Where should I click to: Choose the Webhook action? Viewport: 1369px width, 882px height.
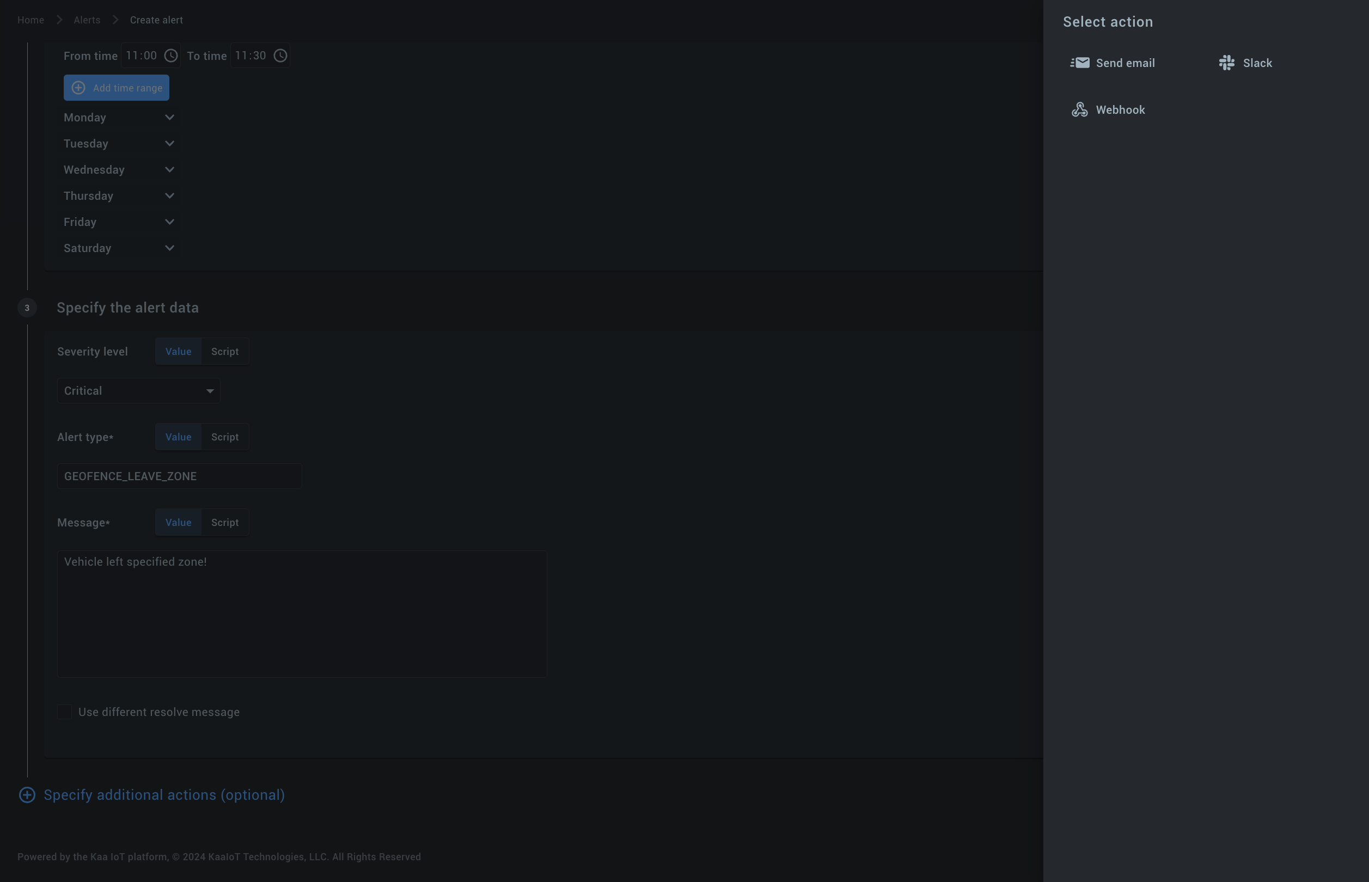pos(1108,110)
